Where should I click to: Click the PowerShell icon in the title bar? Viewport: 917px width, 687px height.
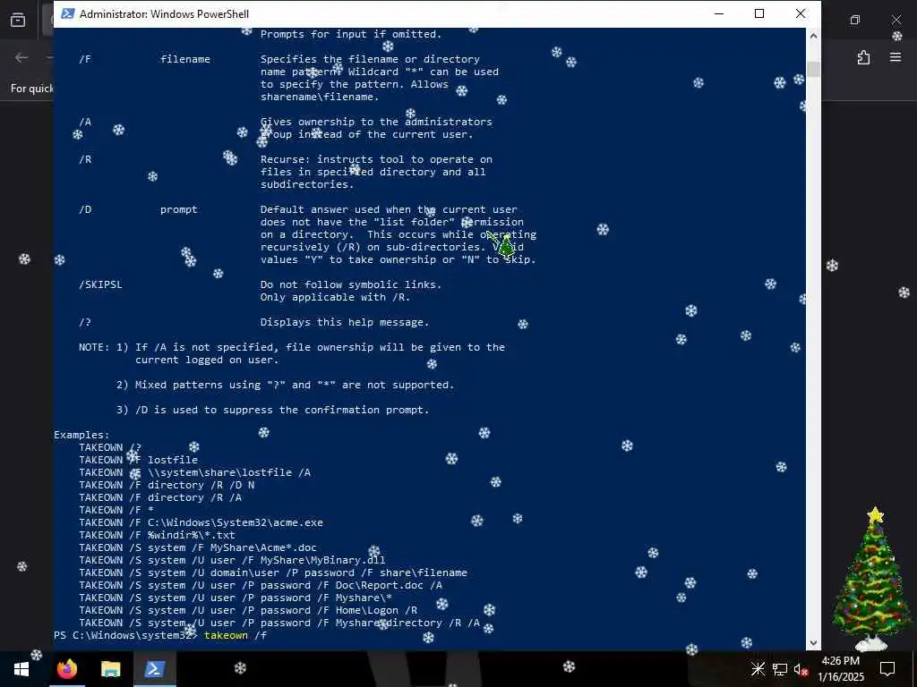tap(68, 13)
